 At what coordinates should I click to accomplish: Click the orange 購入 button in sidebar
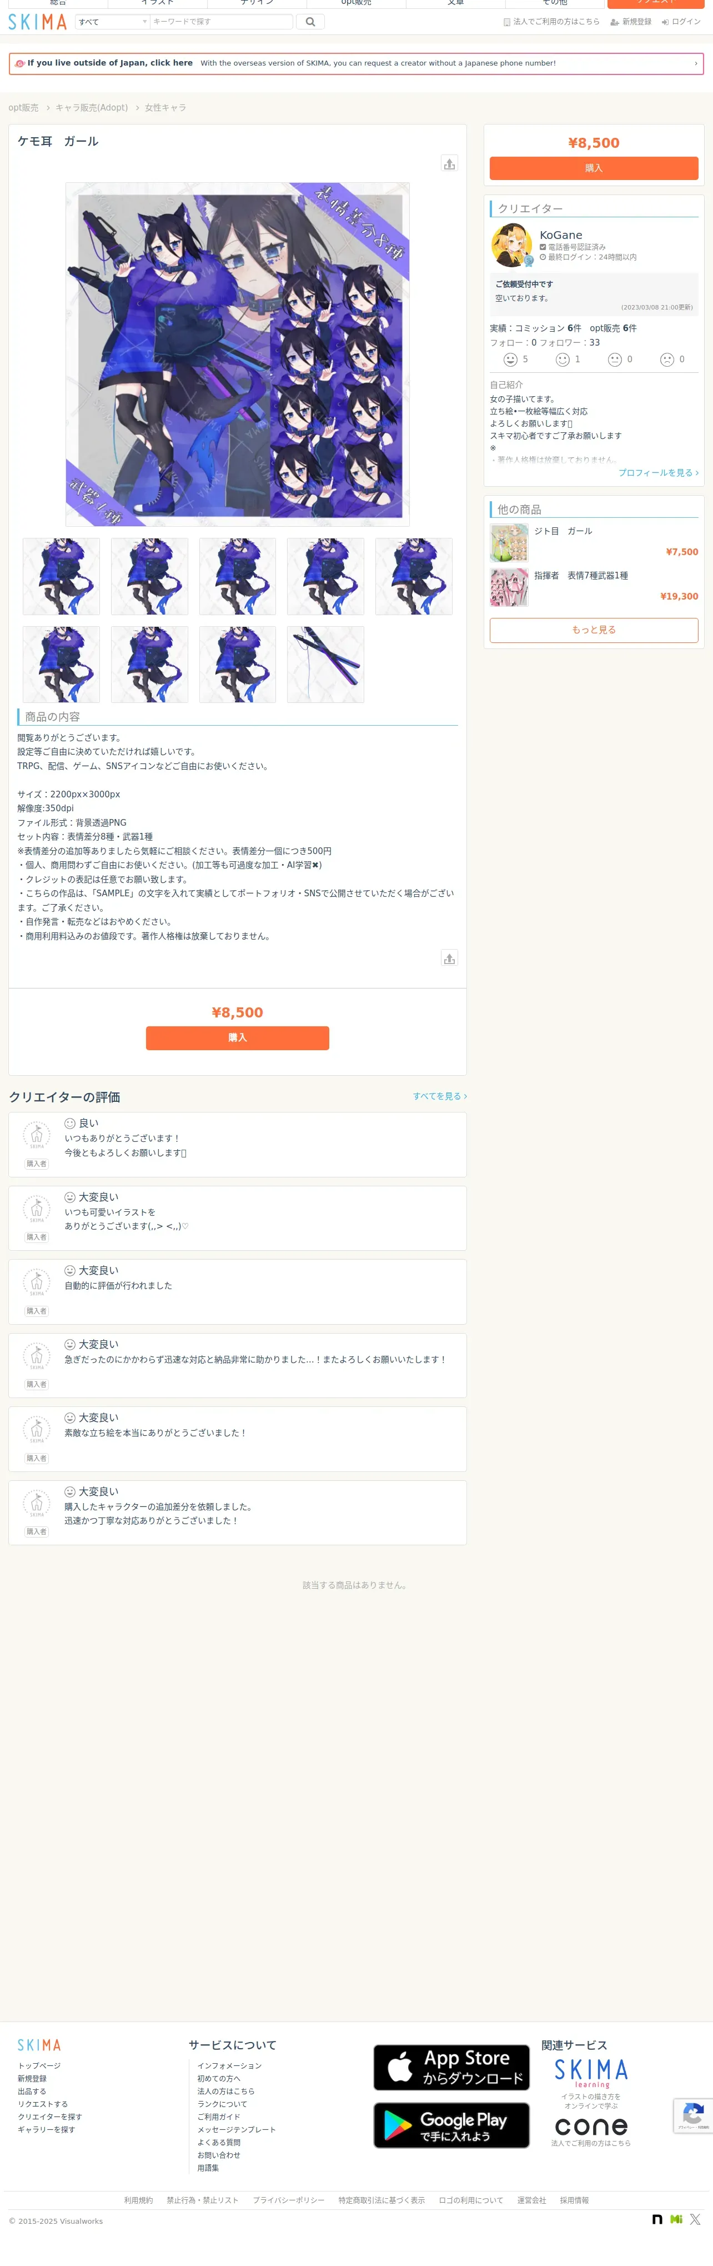click(x=594, y=168)
